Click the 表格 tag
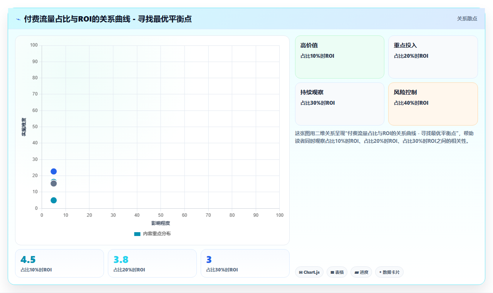This screenshot has height=293, width=493. (x=337, y=272)
